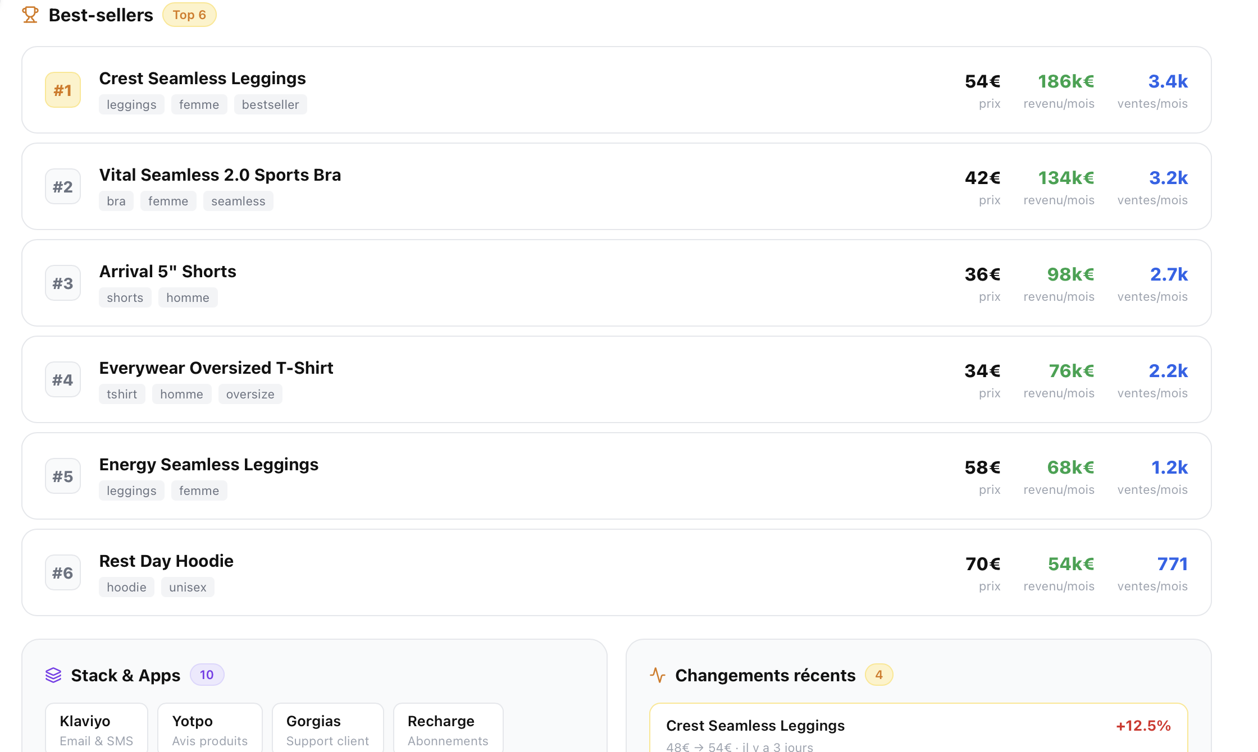Open the Vital Seamless 2.0 Sports Bra item
The height and width of the screenshot is (752, 1258).
(220, 175)
